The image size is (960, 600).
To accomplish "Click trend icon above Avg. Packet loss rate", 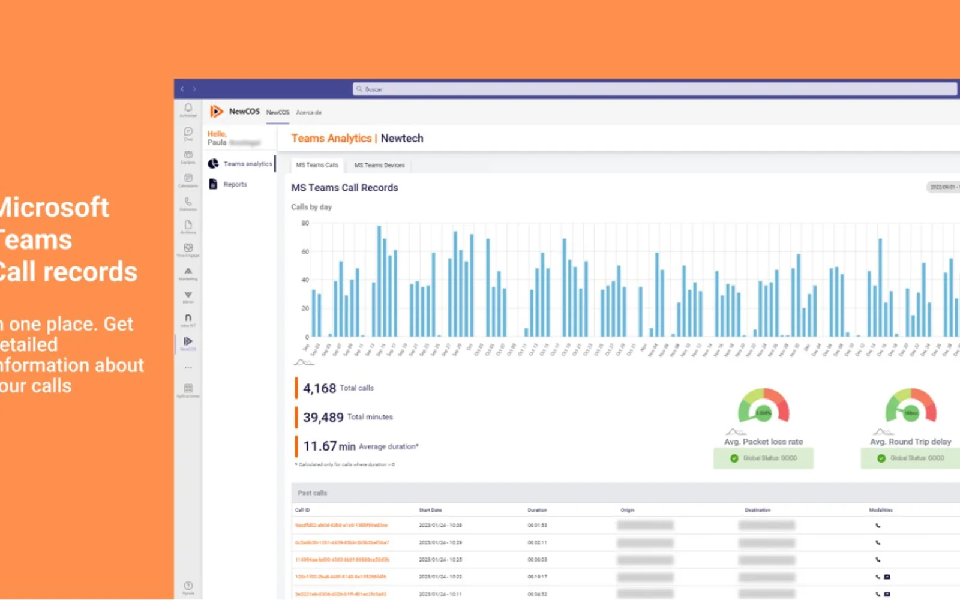I will (x=736, y=432).
